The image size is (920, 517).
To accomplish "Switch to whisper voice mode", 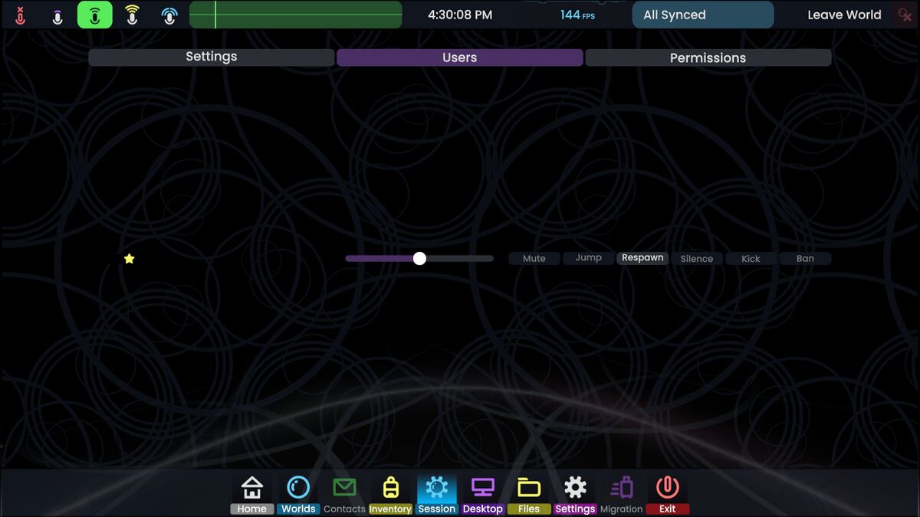I will (57, 15).
